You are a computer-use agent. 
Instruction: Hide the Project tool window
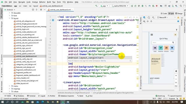point(44,10)
